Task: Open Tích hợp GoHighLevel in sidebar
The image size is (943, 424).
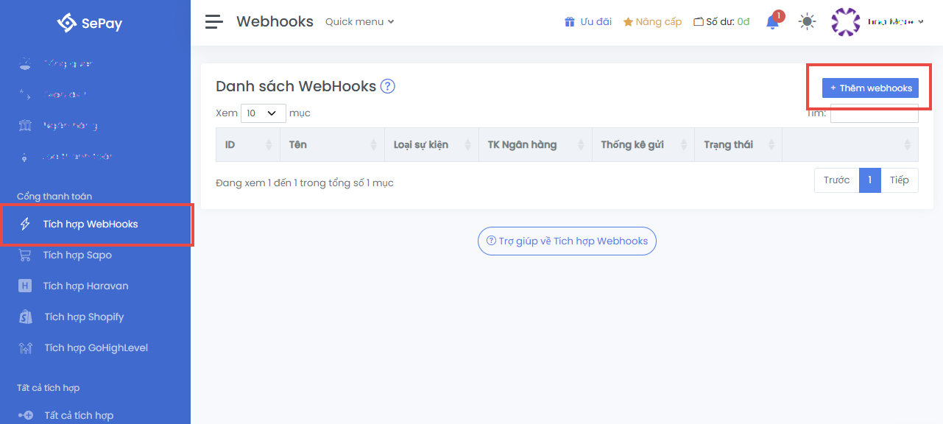Action: click(96, 348)
